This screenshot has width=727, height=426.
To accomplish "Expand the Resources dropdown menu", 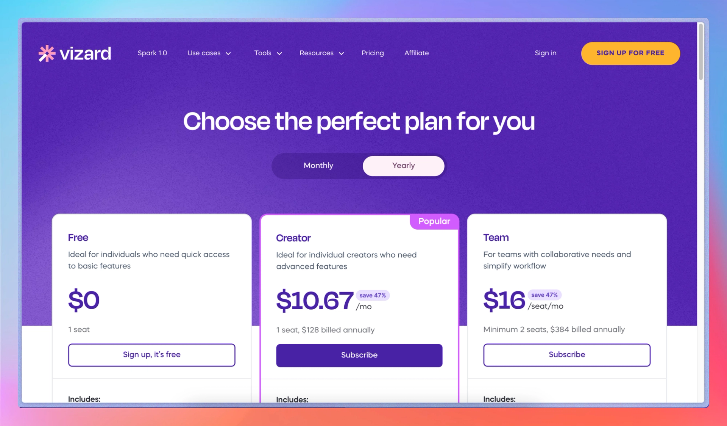I will 320,53.
